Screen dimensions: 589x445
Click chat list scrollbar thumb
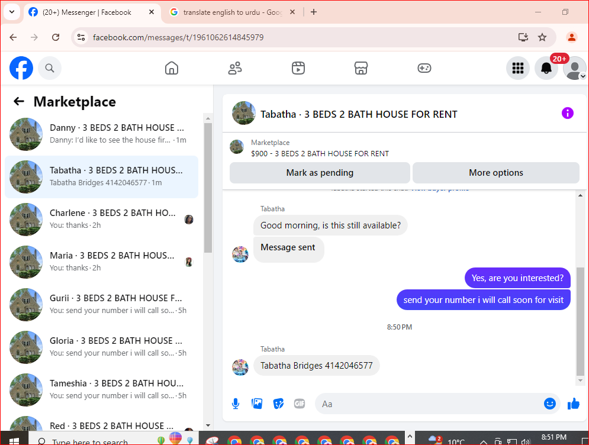tap(208, 188)
